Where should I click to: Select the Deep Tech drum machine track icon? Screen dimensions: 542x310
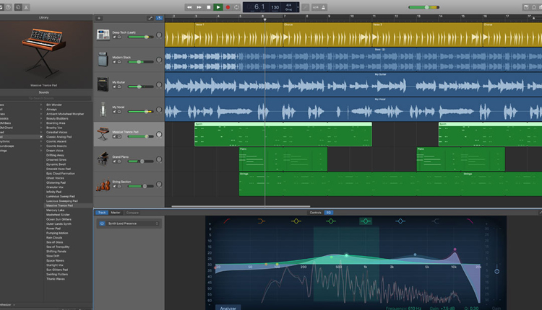tap(103, 35)
